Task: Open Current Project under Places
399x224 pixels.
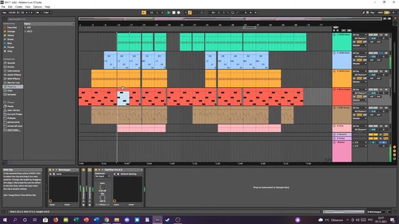Action: coord(14,114)
